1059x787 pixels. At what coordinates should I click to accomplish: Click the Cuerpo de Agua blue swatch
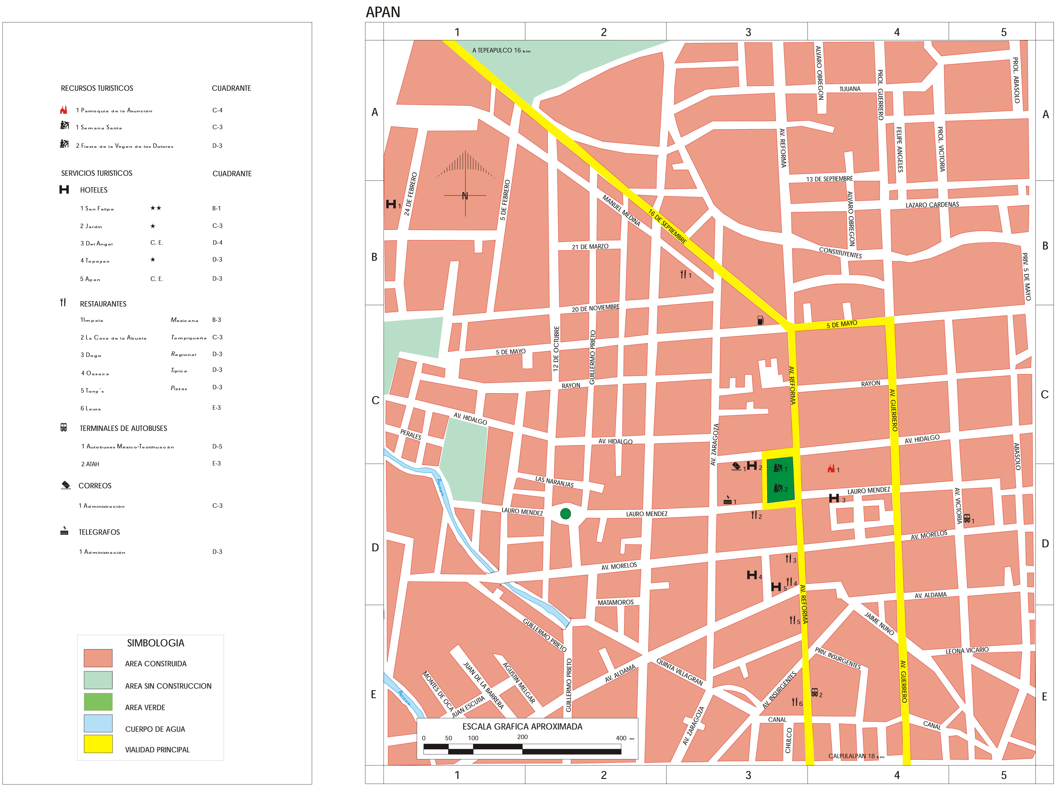click(98, 723)
